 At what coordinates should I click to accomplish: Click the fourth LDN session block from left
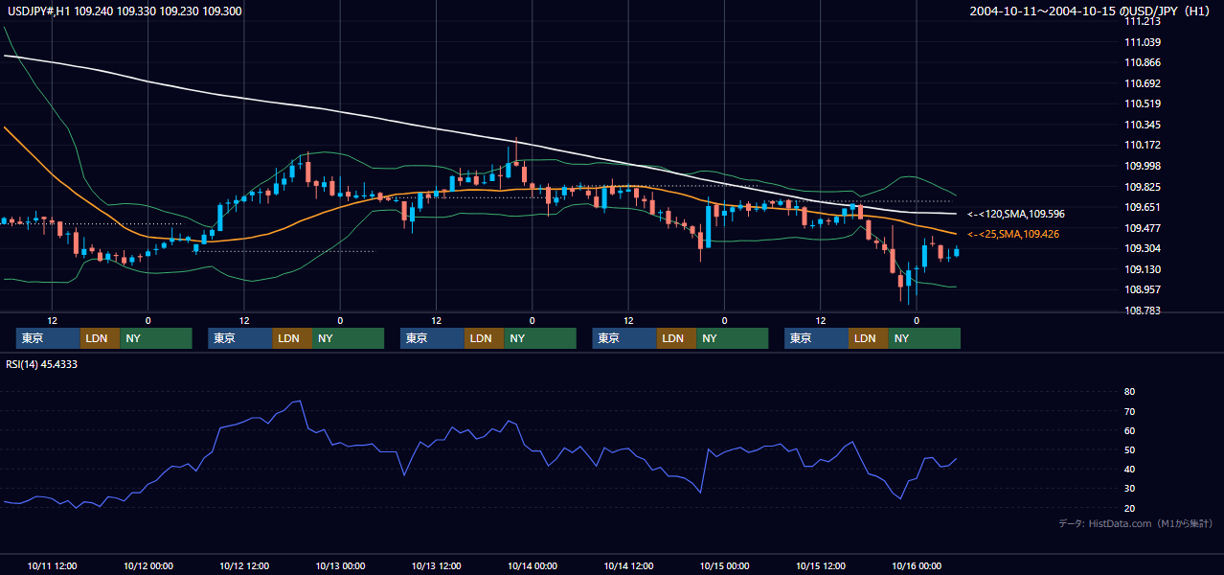tap(676, 338)
